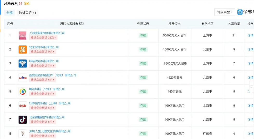Click the TikTok/Douyin logo icon
This screenshot has width=254, height=139.
click(x=23, y=120)
